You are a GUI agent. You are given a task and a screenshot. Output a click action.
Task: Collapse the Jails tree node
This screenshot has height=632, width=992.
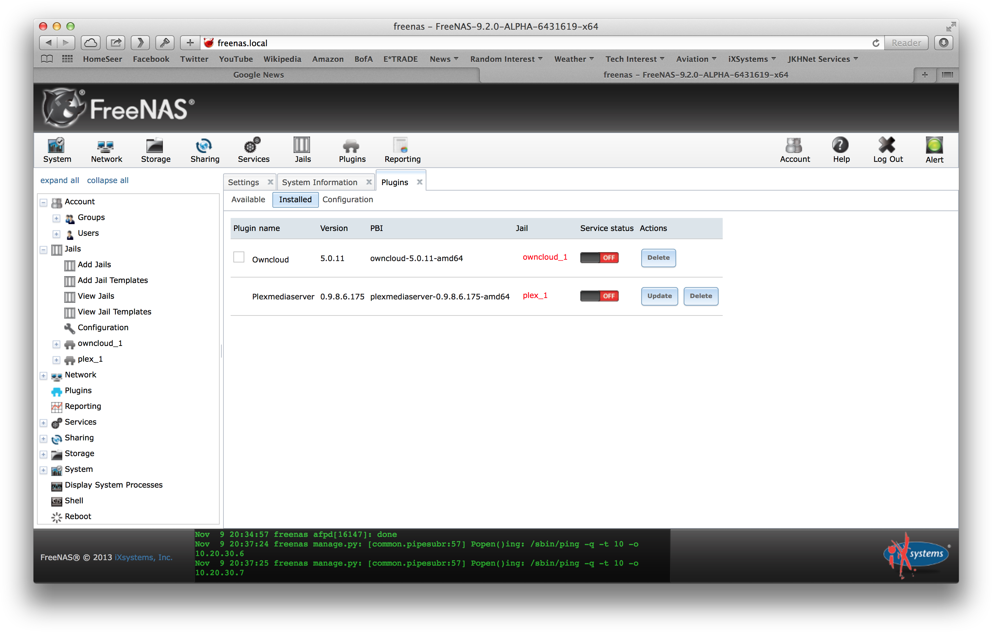43,249
